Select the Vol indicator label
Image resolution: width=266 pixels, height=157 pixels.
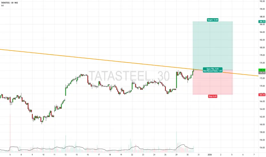point(2,6)
